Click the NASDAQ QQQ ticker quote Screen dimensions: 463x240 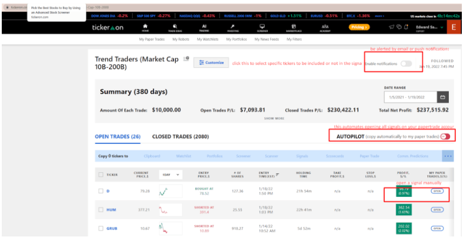coord(197,16)
